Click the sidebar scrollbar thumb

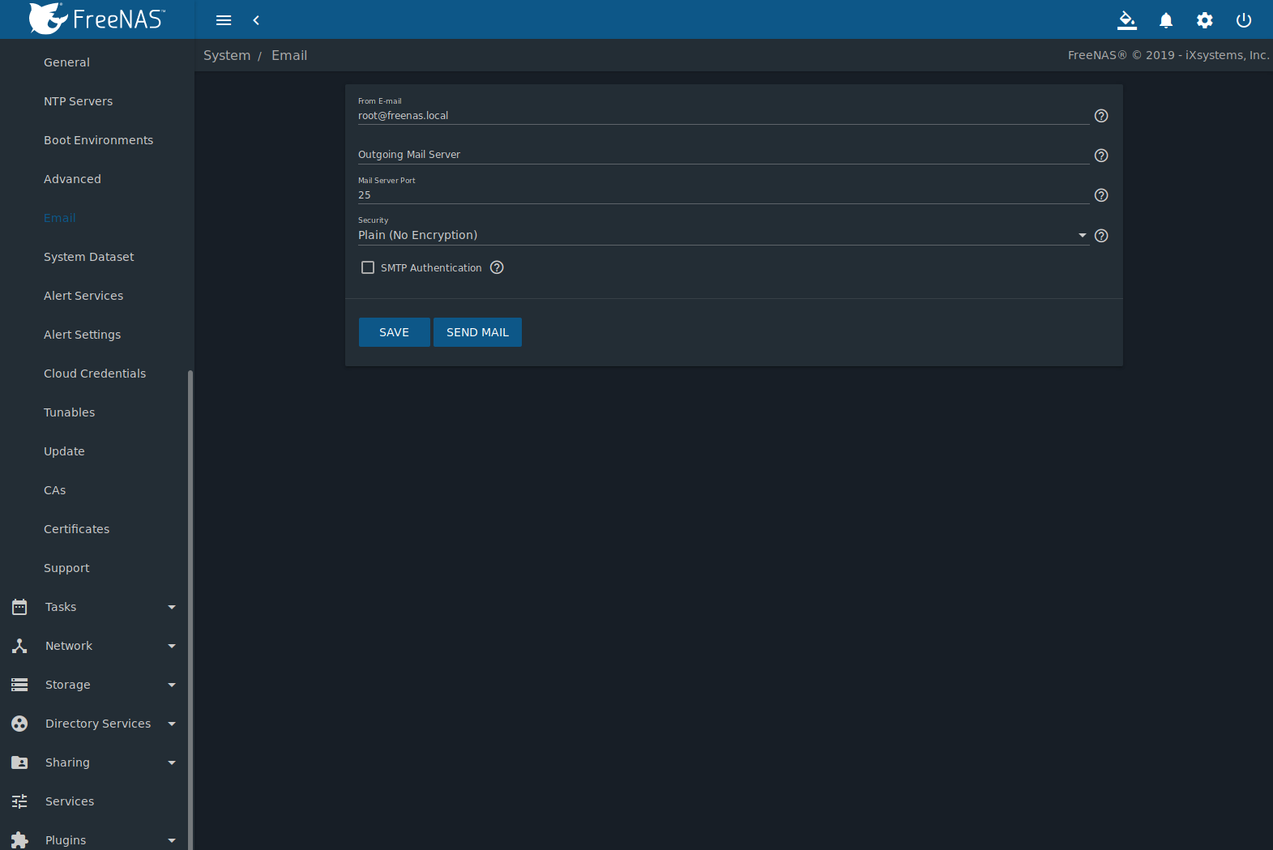[x=190, y=609]
